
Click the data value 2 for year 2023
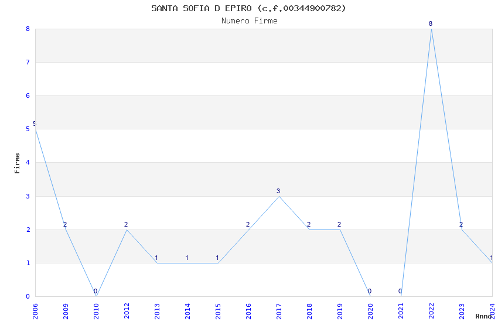point(461,225)
